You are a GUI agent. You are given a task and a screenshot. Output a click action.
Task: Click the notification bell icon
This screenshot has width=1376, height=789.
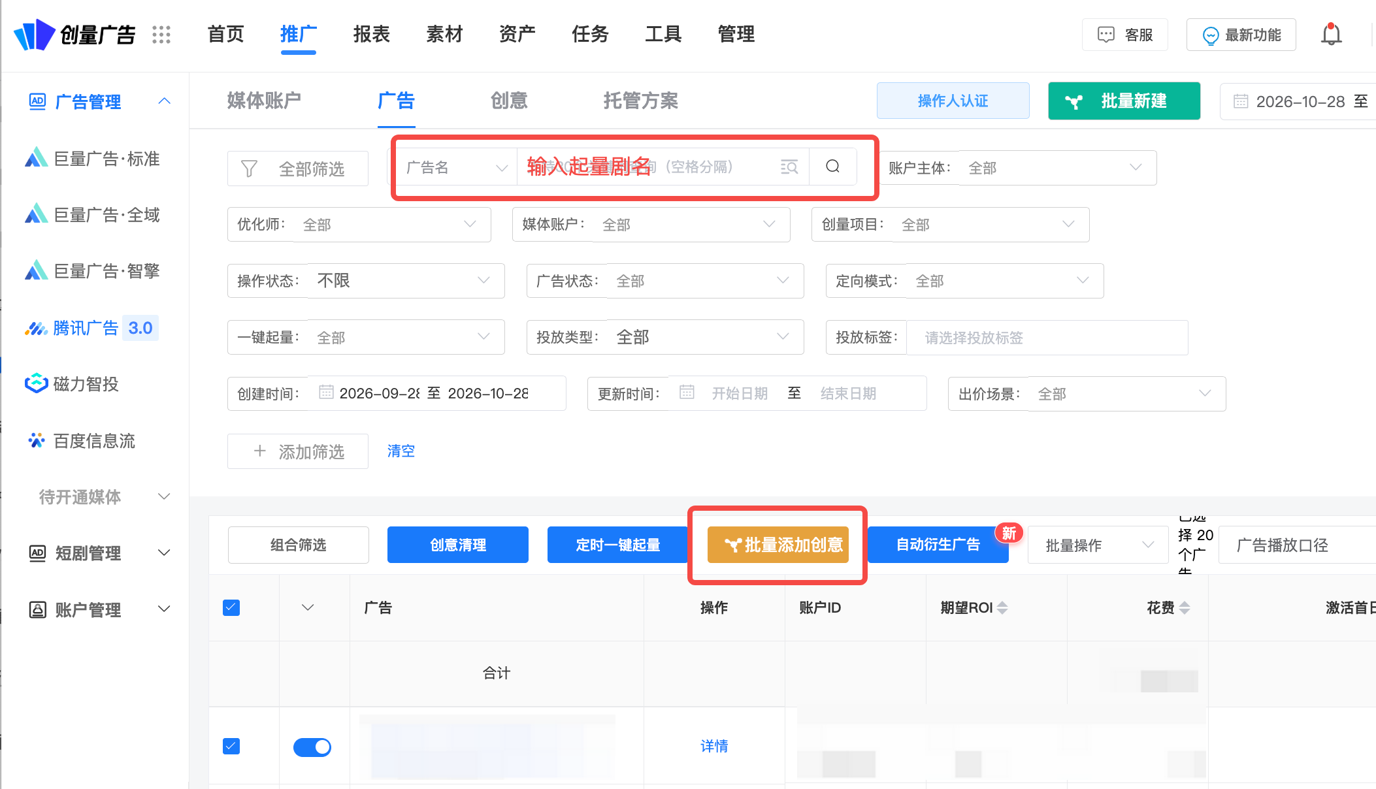[x=1331, y=34]
